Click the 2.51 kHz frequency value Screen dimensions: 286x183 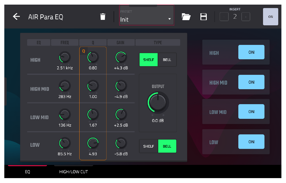click(65, 68)
